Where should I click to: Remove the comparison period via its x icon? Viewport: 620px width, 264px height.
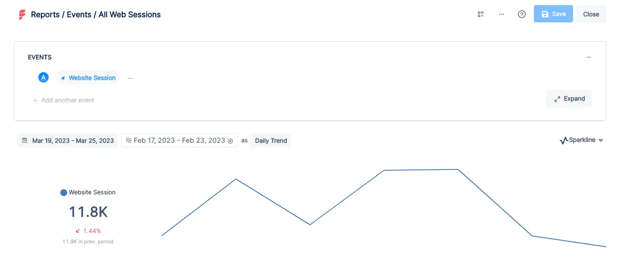pyautogui.click(x=230, y=141)
